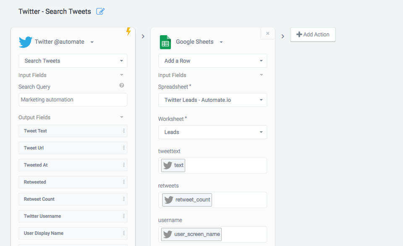Select the Tweet Url output field
Screen dimensions: 403x246
pyautogui.click(x=69, y=148)
